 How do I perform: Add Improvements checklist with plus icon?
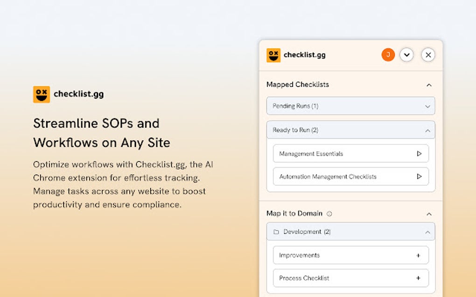[x=418, y=256]
